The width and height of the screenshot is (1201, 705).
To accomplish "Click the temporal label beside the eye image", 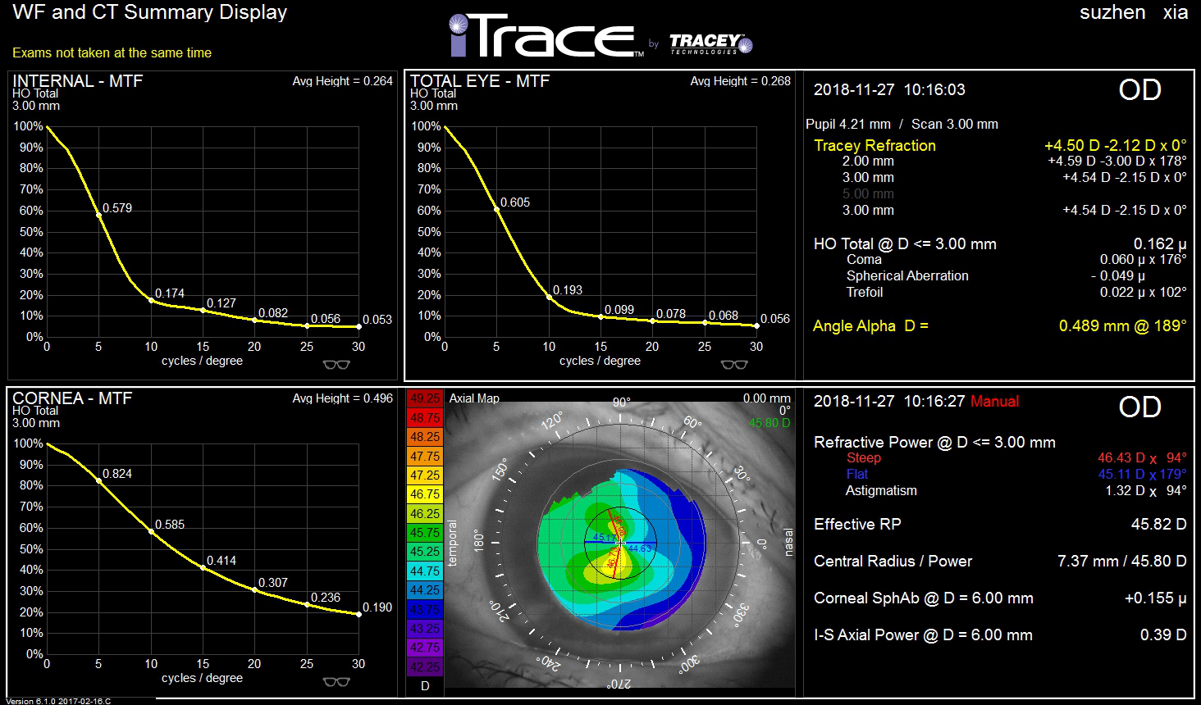I will (452, 543).
